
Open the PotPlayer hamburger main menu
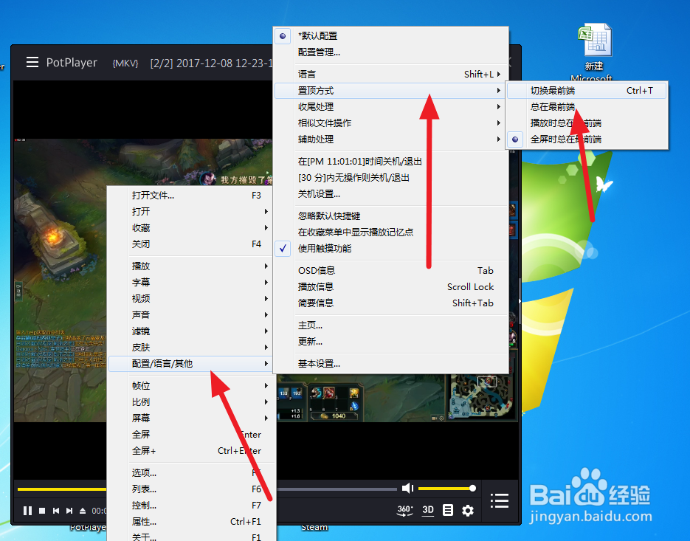coord(32,62)
